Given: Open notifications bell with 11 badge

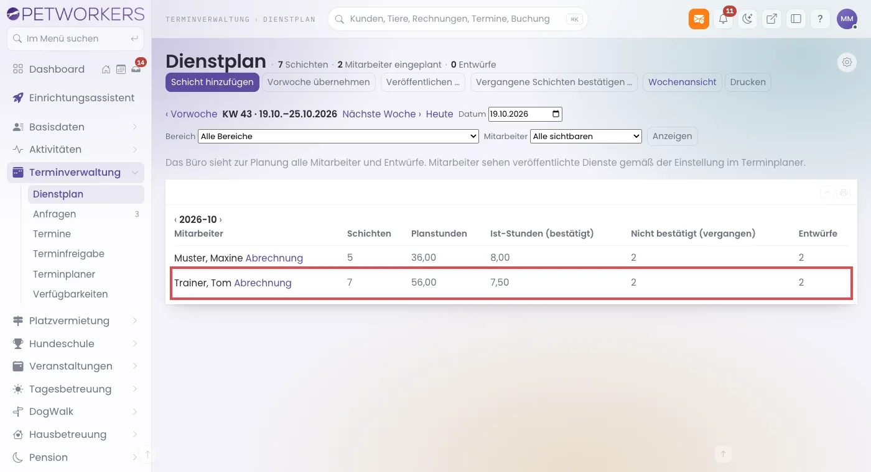Looking at the screenshot, I should point(723,19).
